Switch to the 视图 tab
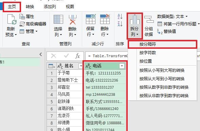Viewport: 200px width, 131px height. pos(70,7)
